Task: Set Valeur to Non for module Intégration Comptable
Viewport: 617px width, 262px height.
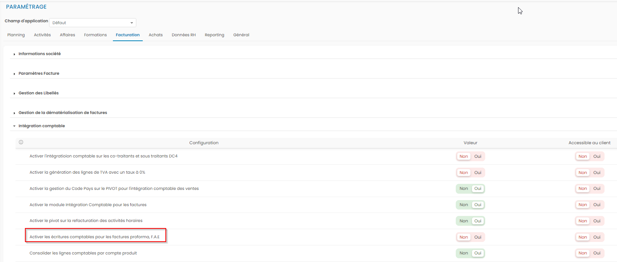Action: click(x=464, y=205)
